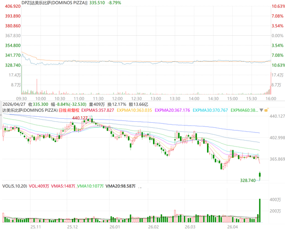This screenshot has width=285, height=229.
Task: Click the 10:30 time on intraday axis
Action: (60, 98)
